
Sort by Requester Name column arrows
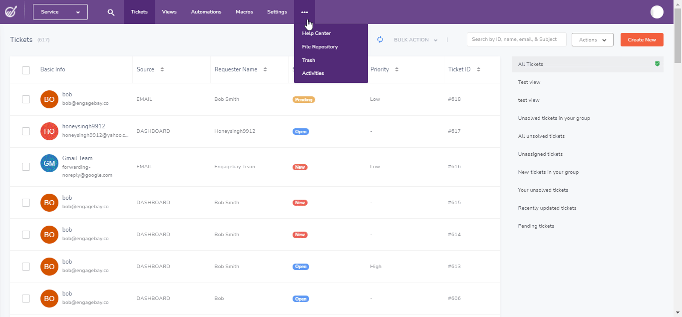click(265, 69)
